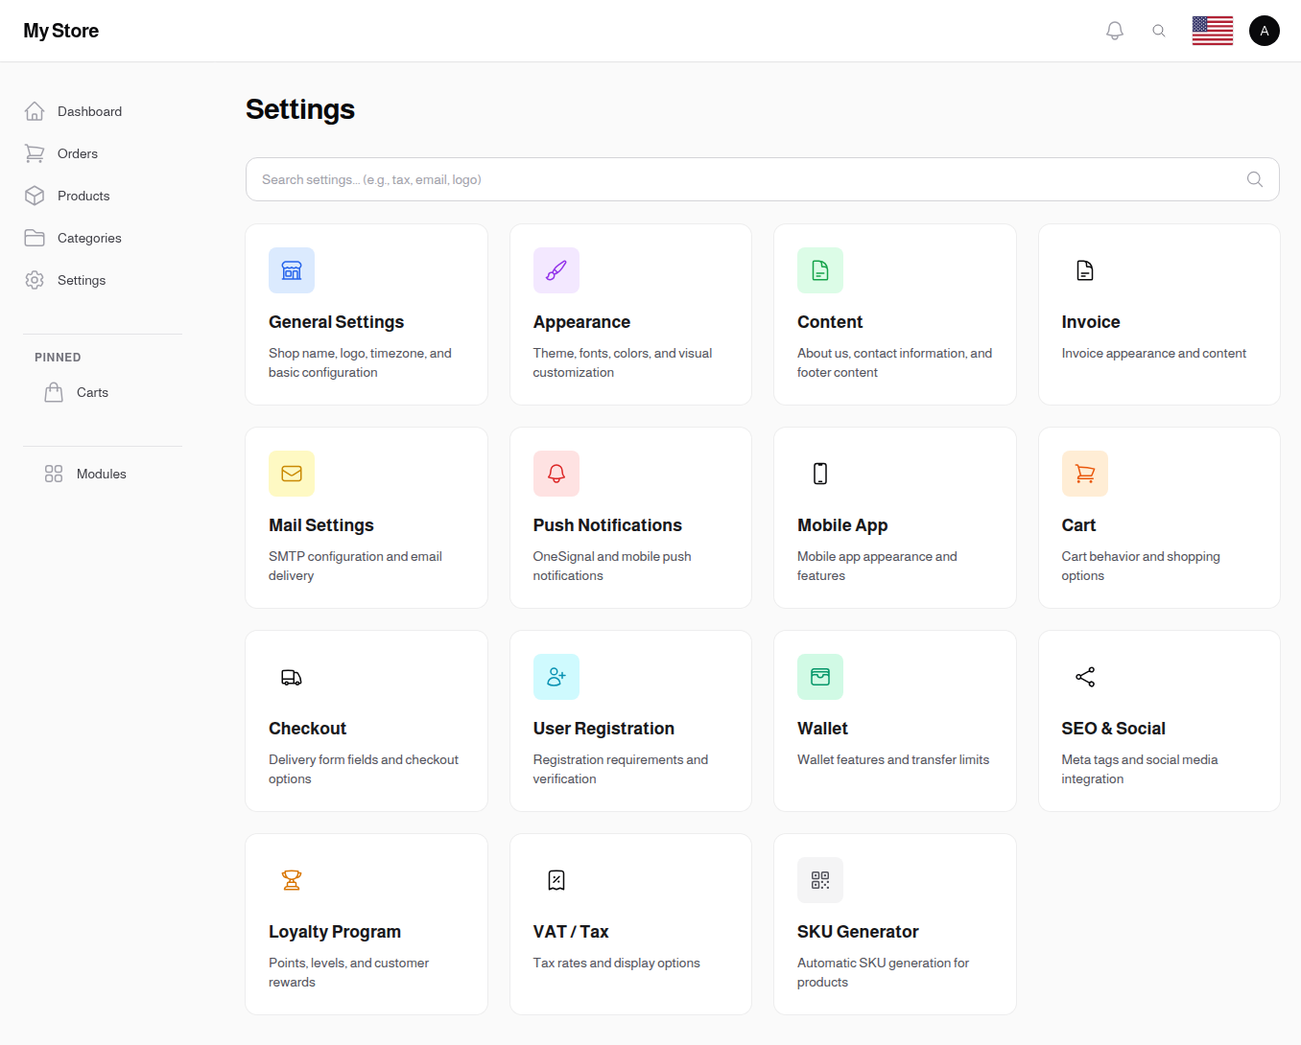Screen dimensions: 1301x1045
Task: Click the Mobile App phone icon
Action: tap(820, 473)
